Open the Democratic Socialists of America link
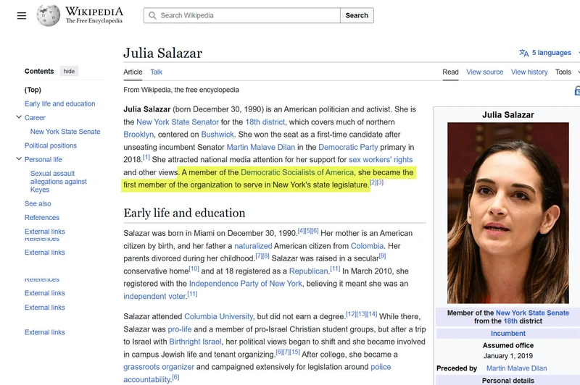Screen dimensions: 580x385 (297, 172)
